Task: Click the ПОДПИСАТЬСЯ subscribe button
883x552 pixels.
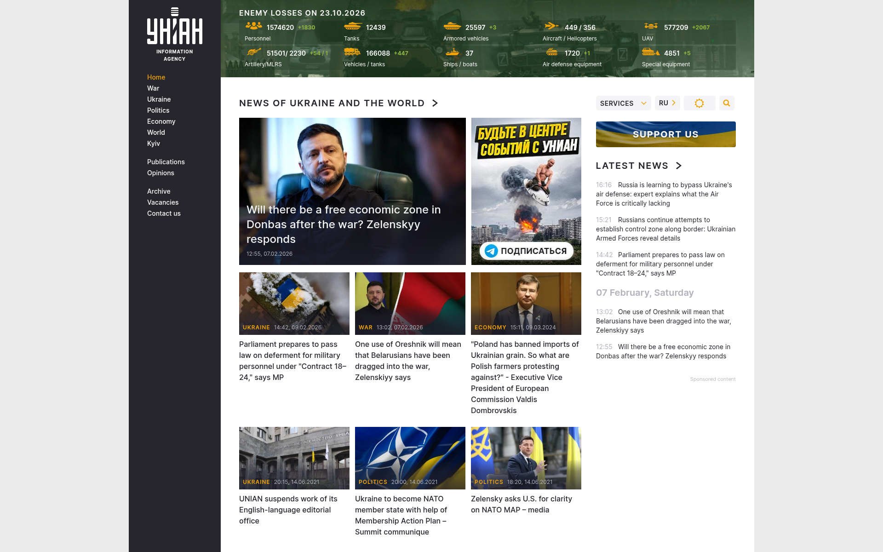Action: coord(527,251)
